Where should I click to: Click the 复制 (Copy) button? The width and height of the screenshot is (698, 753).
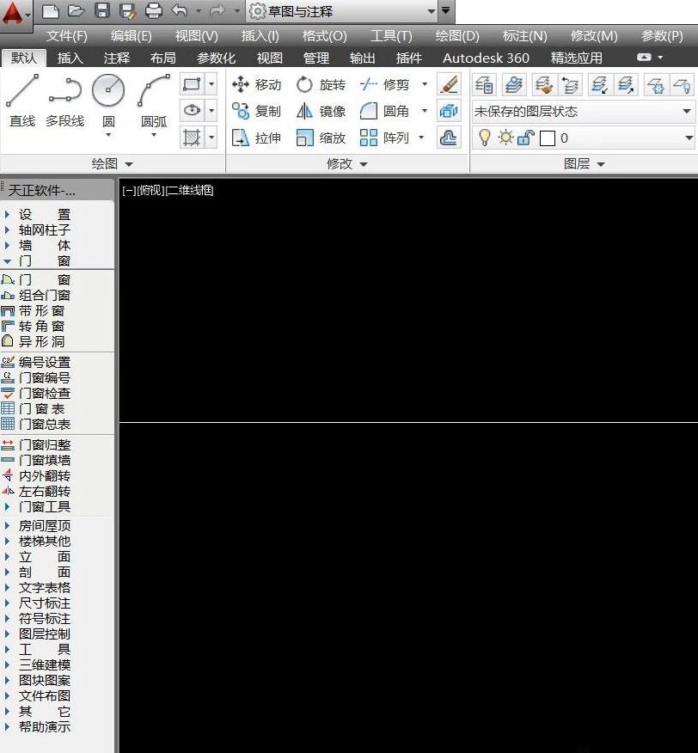pos(262,111)
